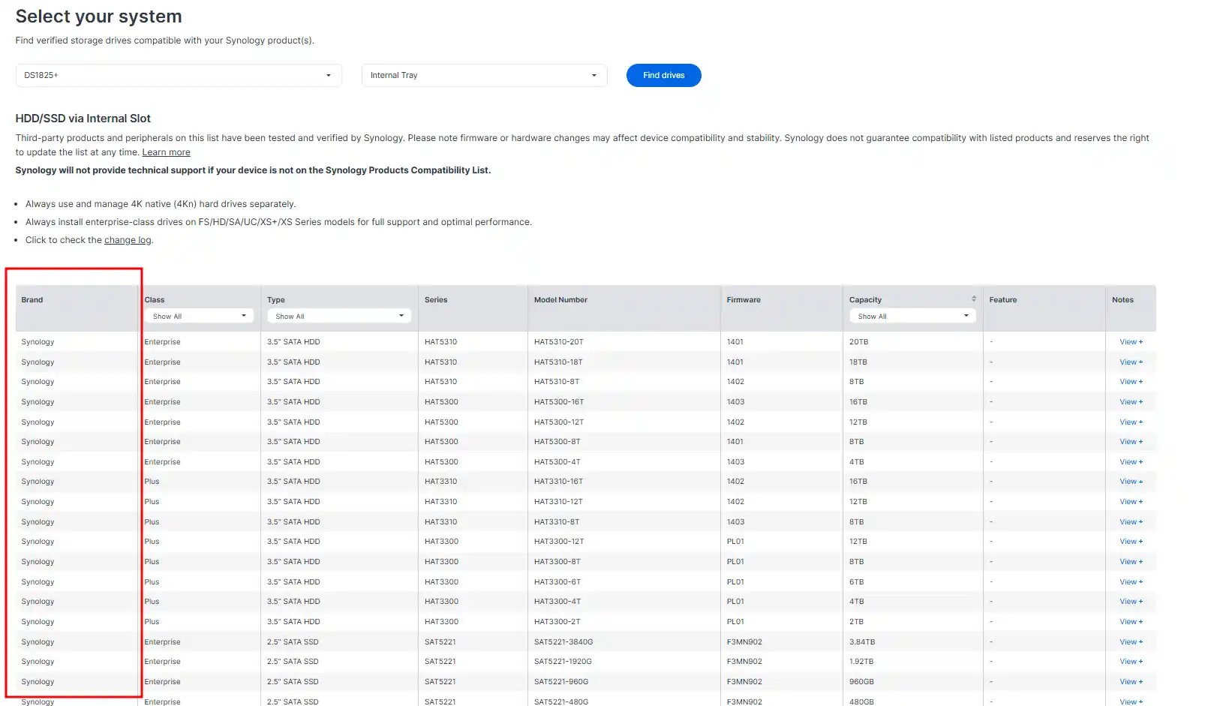This screenshot has height=706, width=1226.
Task: Click the 960GB capacity cell
Action: [861, 682]
